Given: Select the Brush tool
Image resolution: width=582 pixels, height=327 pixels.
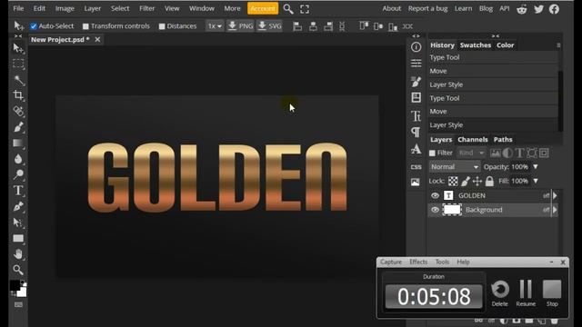Looking at the screenshot, I should point(18,127).
